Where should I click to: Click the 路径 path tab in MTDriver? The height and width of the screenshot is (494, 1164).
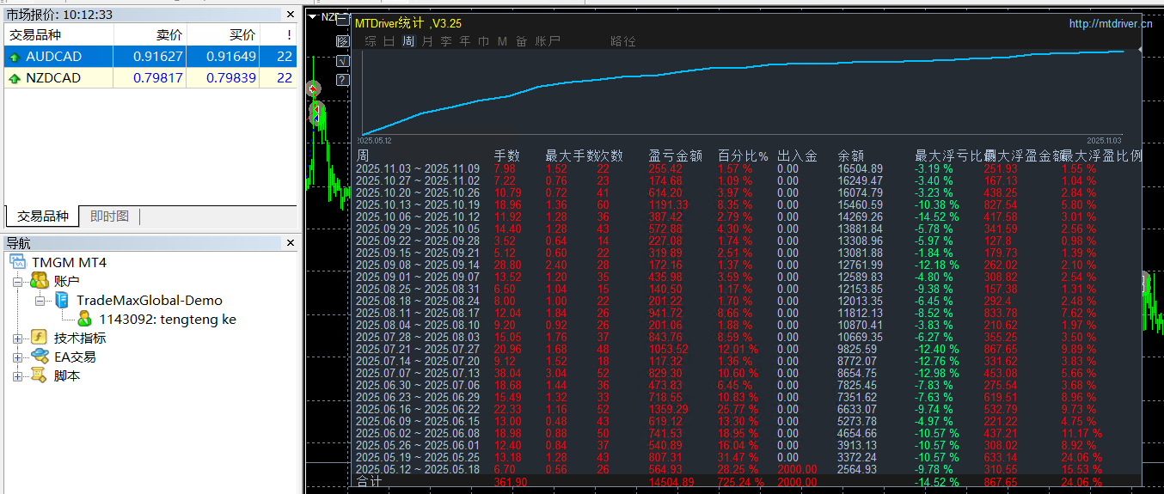point(623,41)
